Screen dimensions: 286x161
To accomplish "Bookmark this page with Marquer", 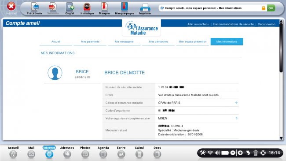I will click(104, 8).
